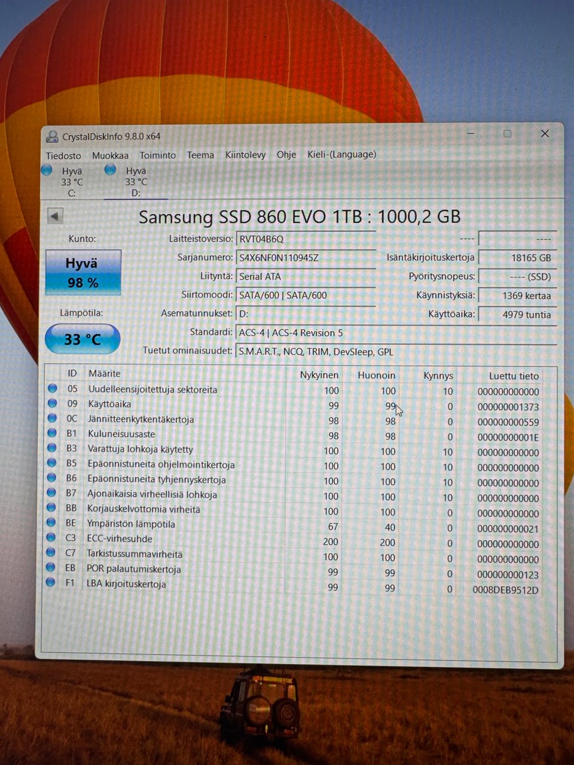This screenshot has width=574, height=765.
Task: Open the Kiintolevy menu
Action: click(245, 155)
